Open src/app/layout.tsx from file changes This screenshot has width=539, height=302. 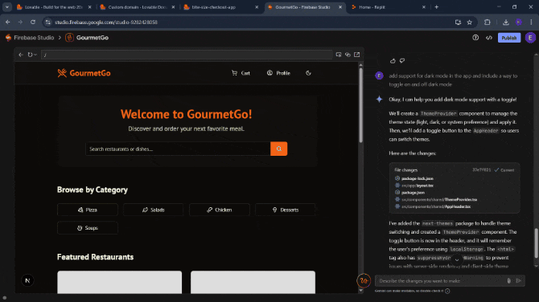[417, 186]
